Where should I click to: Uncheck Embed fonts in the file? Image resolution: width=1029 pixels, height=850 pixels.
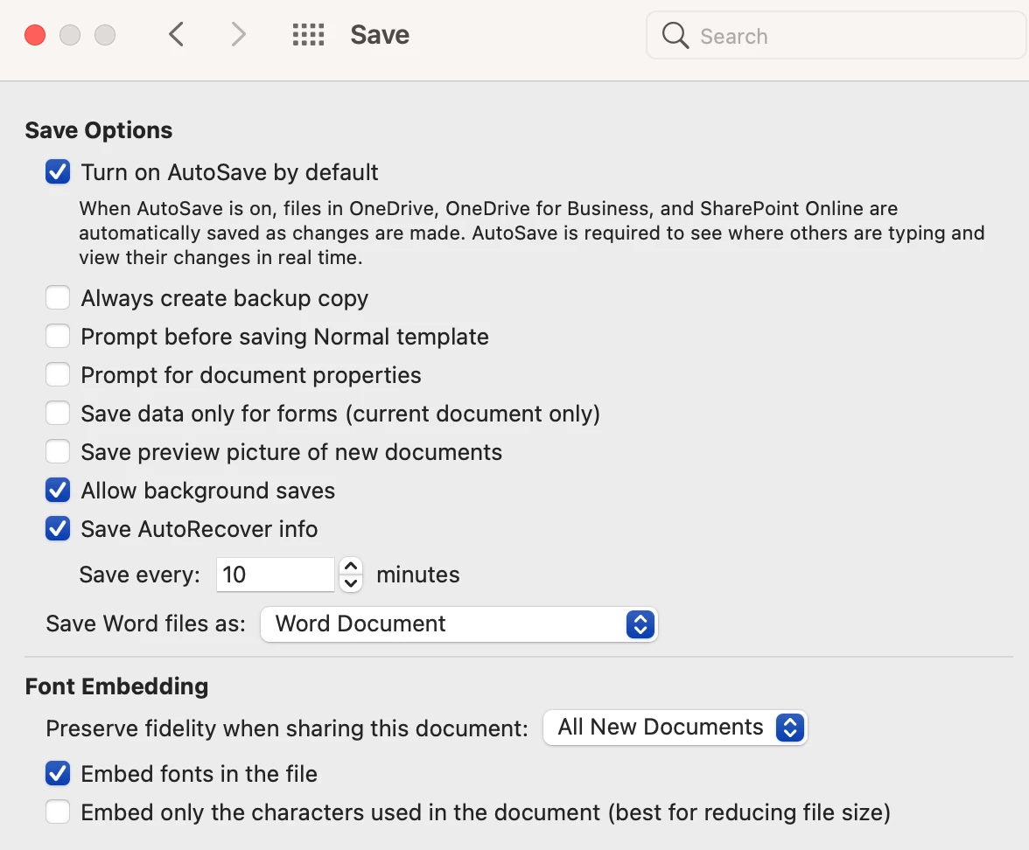[58, 774]
